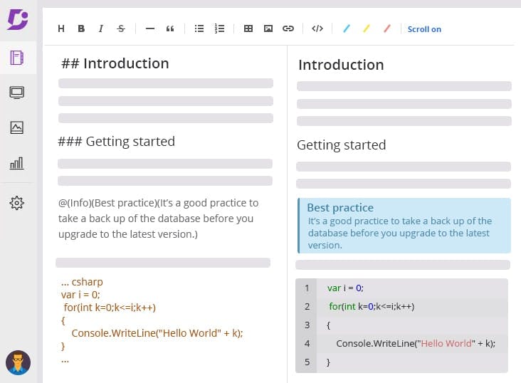Insert a blockquote

[170, 29]
